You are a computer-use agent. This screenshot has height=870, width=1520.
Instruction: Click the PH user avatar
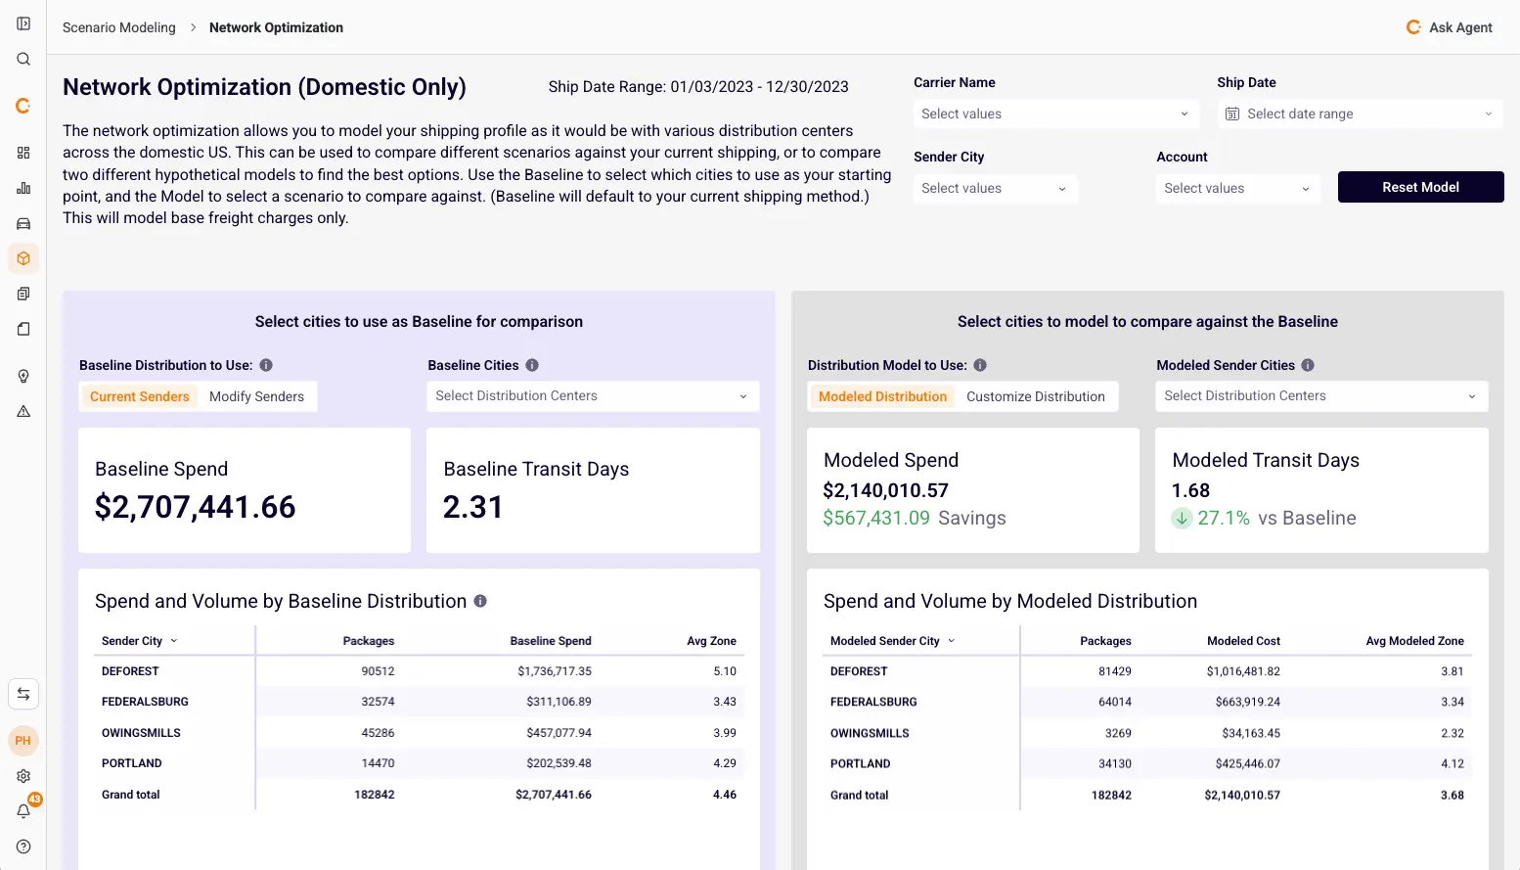(x=23, y=741)
